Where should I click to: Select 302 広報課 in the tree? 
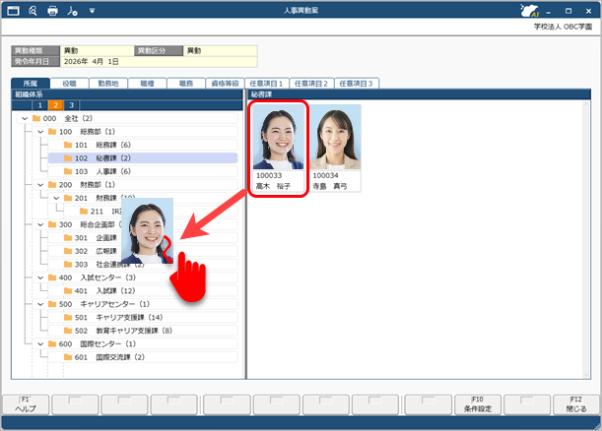[x=143, y=251]
